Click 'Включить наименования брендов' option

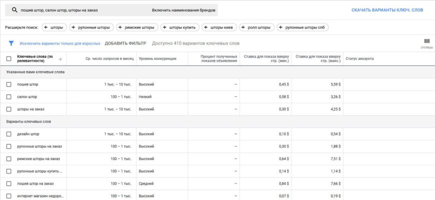tap(183, 10)
